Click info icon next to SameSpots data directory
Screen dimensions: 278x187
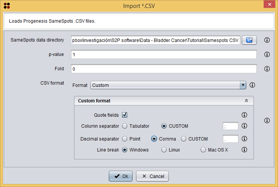(x=267, y=40)
